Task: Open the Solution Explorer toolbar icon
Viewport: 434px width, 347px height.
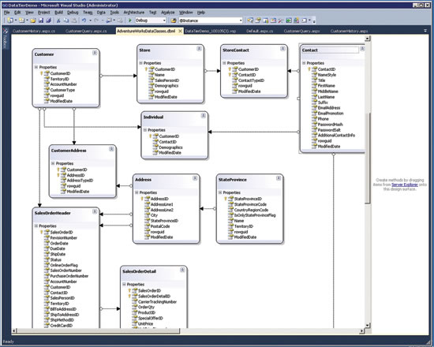Action: click(x=250, y=21)
